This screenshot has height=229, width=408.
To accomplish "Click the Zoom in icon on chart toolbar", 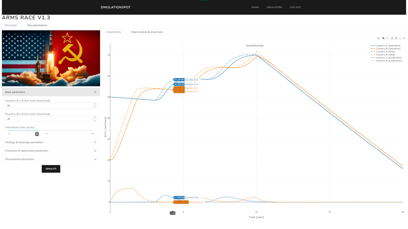I will tap(392, 38).
